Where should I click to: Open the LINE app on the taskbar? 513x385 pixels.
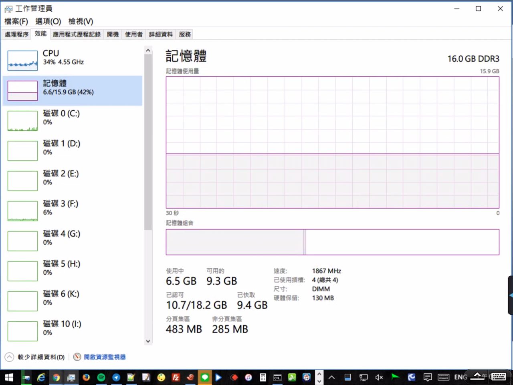pos(205,377)
